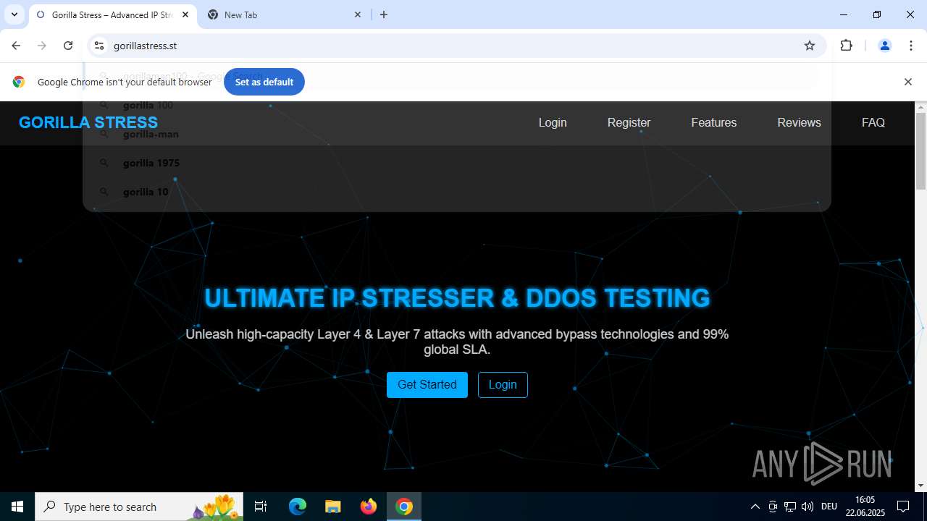Viewport: 927px width, 521px height.
Task: Launch Microsoft Edge from taskbar
Action: (x=298, y=507)
